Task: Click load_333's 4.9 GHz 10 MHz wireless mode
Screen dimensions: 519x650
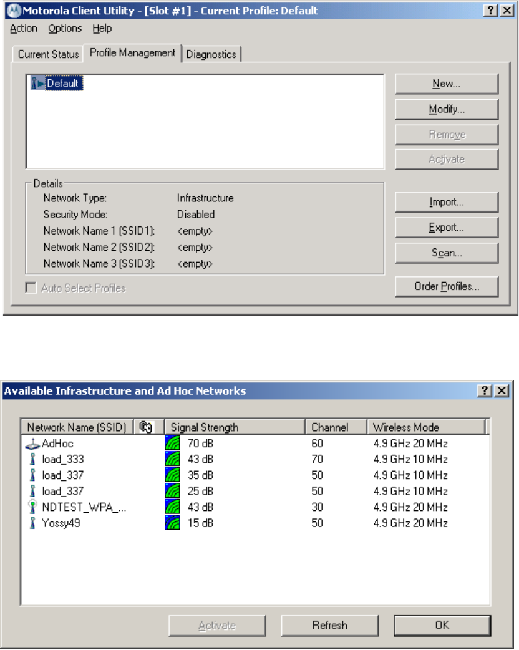Action: click(x=410, y=459)
